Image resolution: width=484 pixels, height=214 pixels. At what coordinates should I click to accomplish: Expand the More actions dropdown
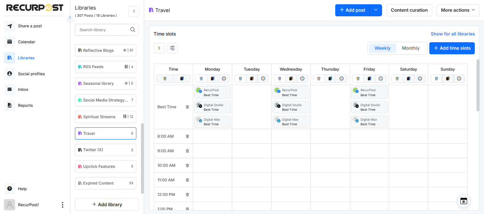coord(458,10)
